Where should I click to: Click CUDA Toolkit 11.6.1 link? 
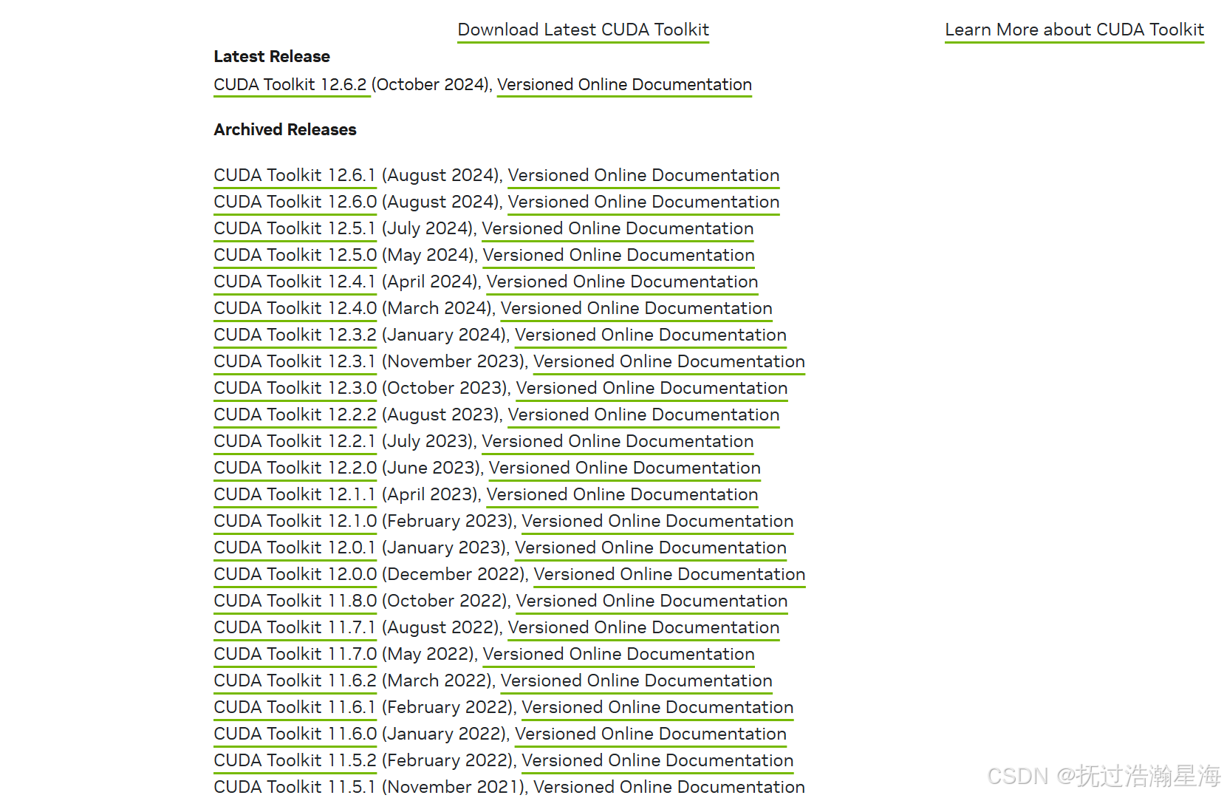(x=295, y=707)
